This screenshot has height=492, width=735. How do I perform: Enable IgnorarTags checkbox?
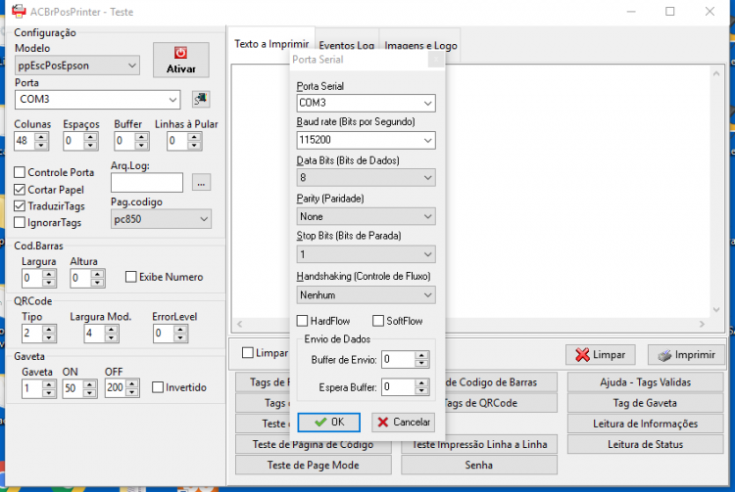point(20,222)
